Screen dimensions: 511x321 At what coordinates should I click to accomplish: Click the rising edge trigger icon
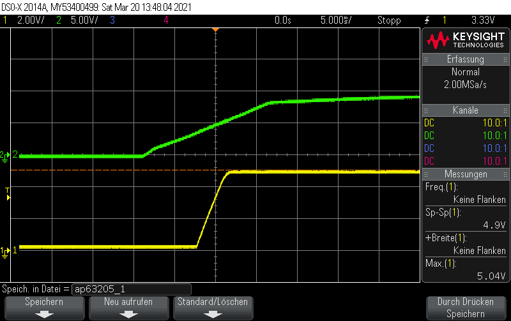[427, 20]
